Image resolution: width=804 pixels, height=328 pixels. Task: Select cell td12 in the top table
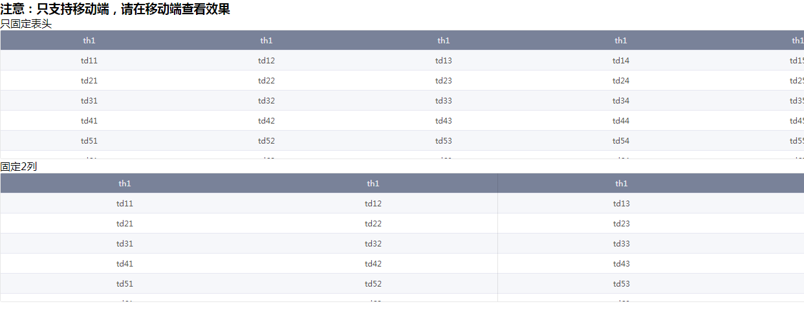(266, 61)
